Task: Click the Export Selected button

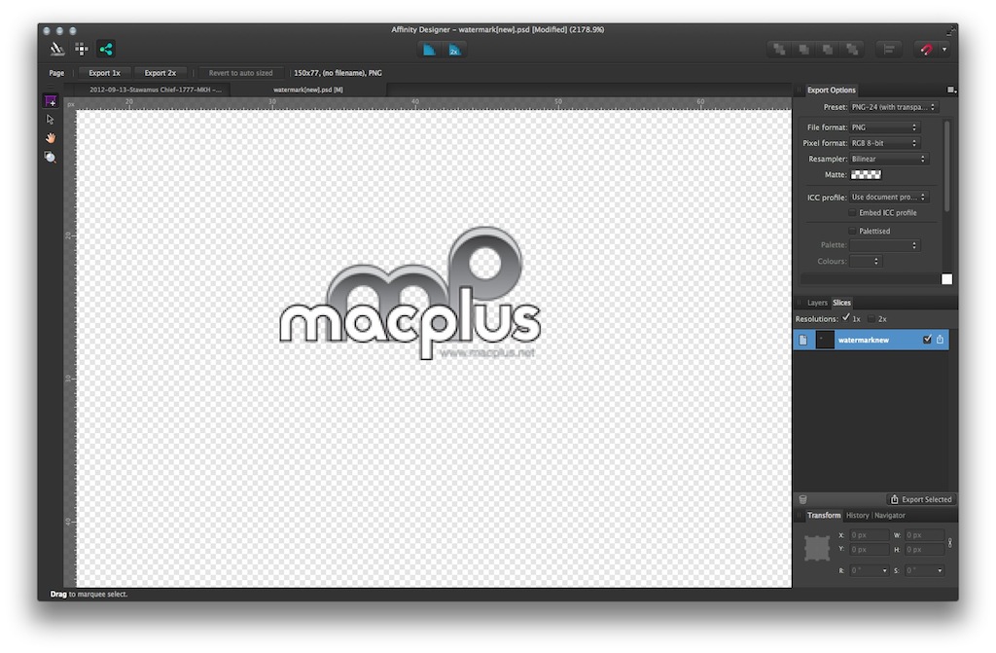Action: tap(921, 500)
